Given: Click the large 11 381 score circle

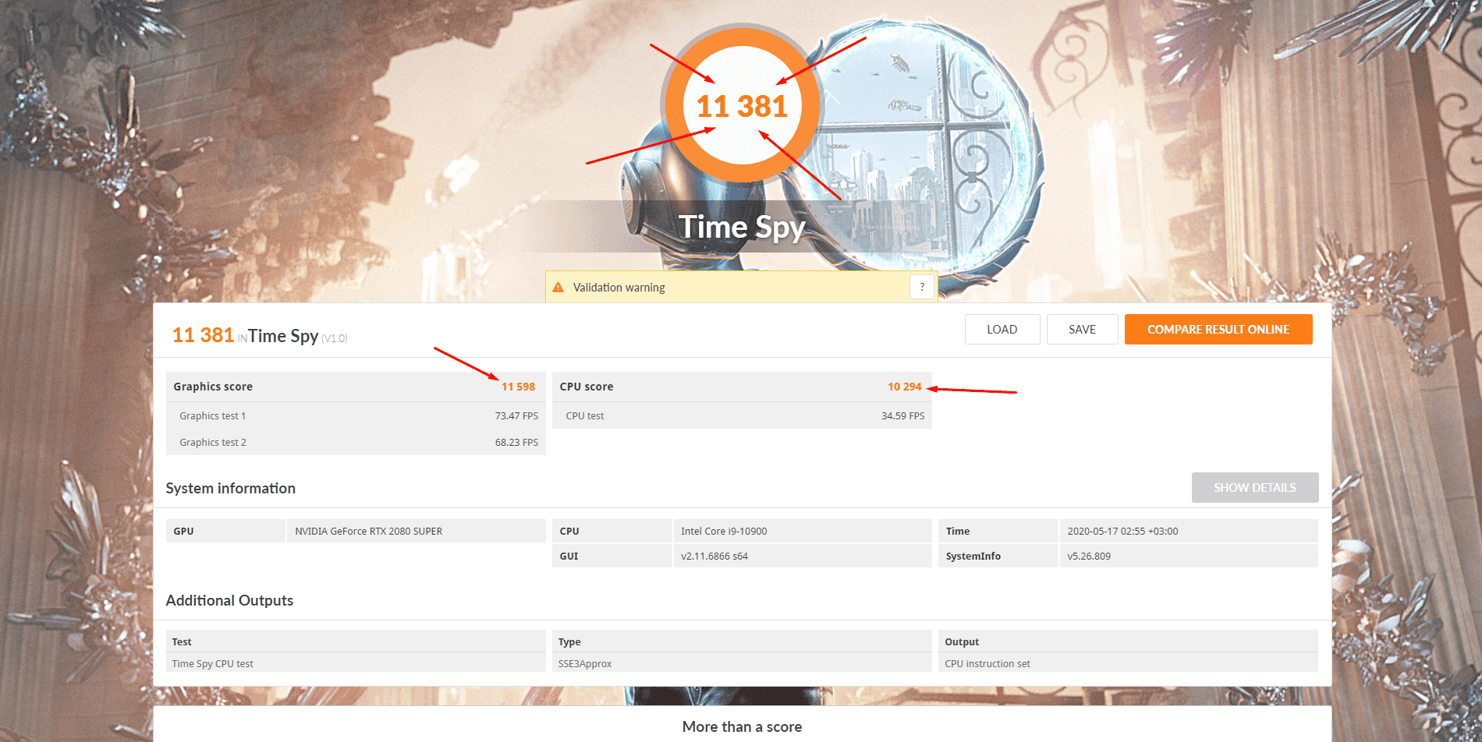Looking at the screenshot, I should point(742,106).
